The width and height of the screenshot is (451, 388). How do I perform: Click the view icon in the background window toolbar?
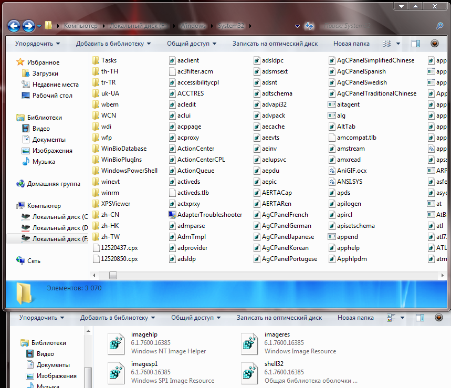(391, 318)
